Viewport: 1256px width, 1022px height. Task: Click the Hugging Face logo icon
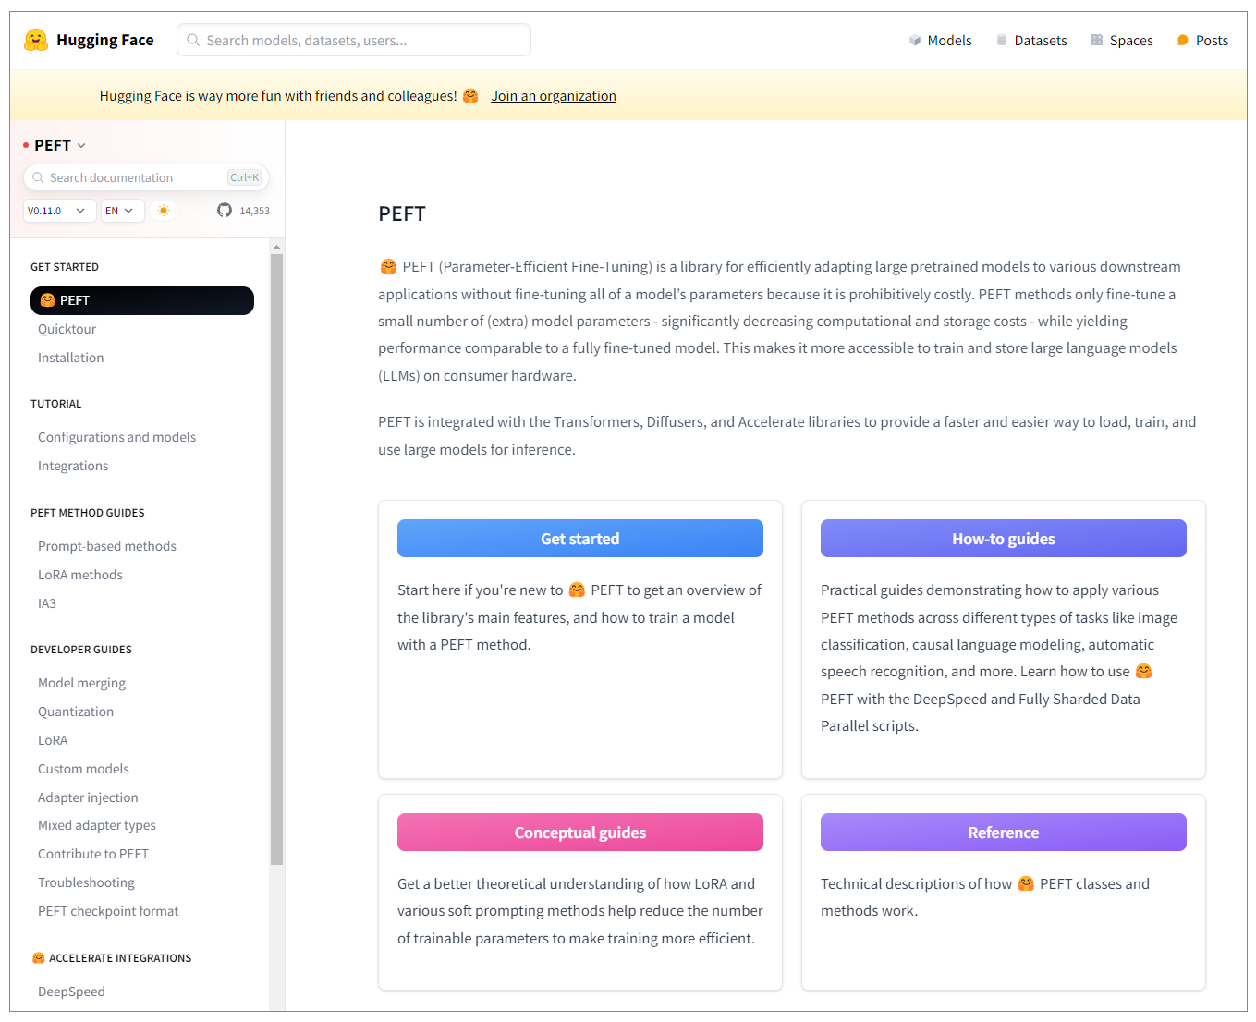pos(36,40)
